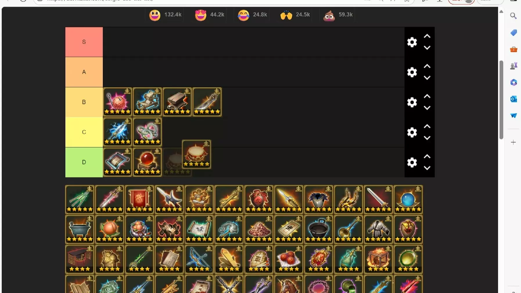Pick the blue crystal ball item in pool
The image size is (521, 293).
[x=408, y=199]
